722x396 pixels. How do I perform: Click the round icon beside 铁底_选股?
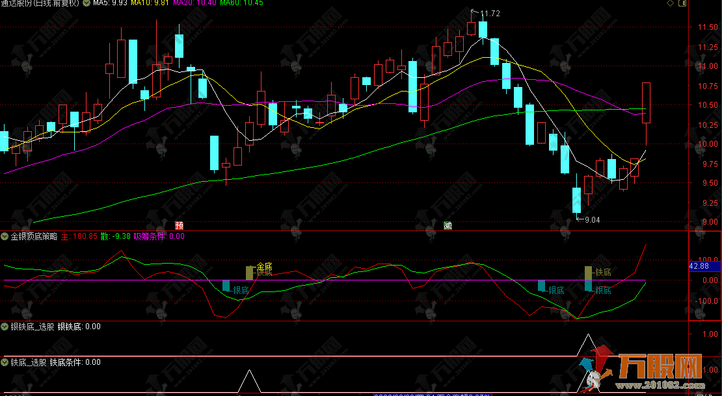tap(5, 362)
